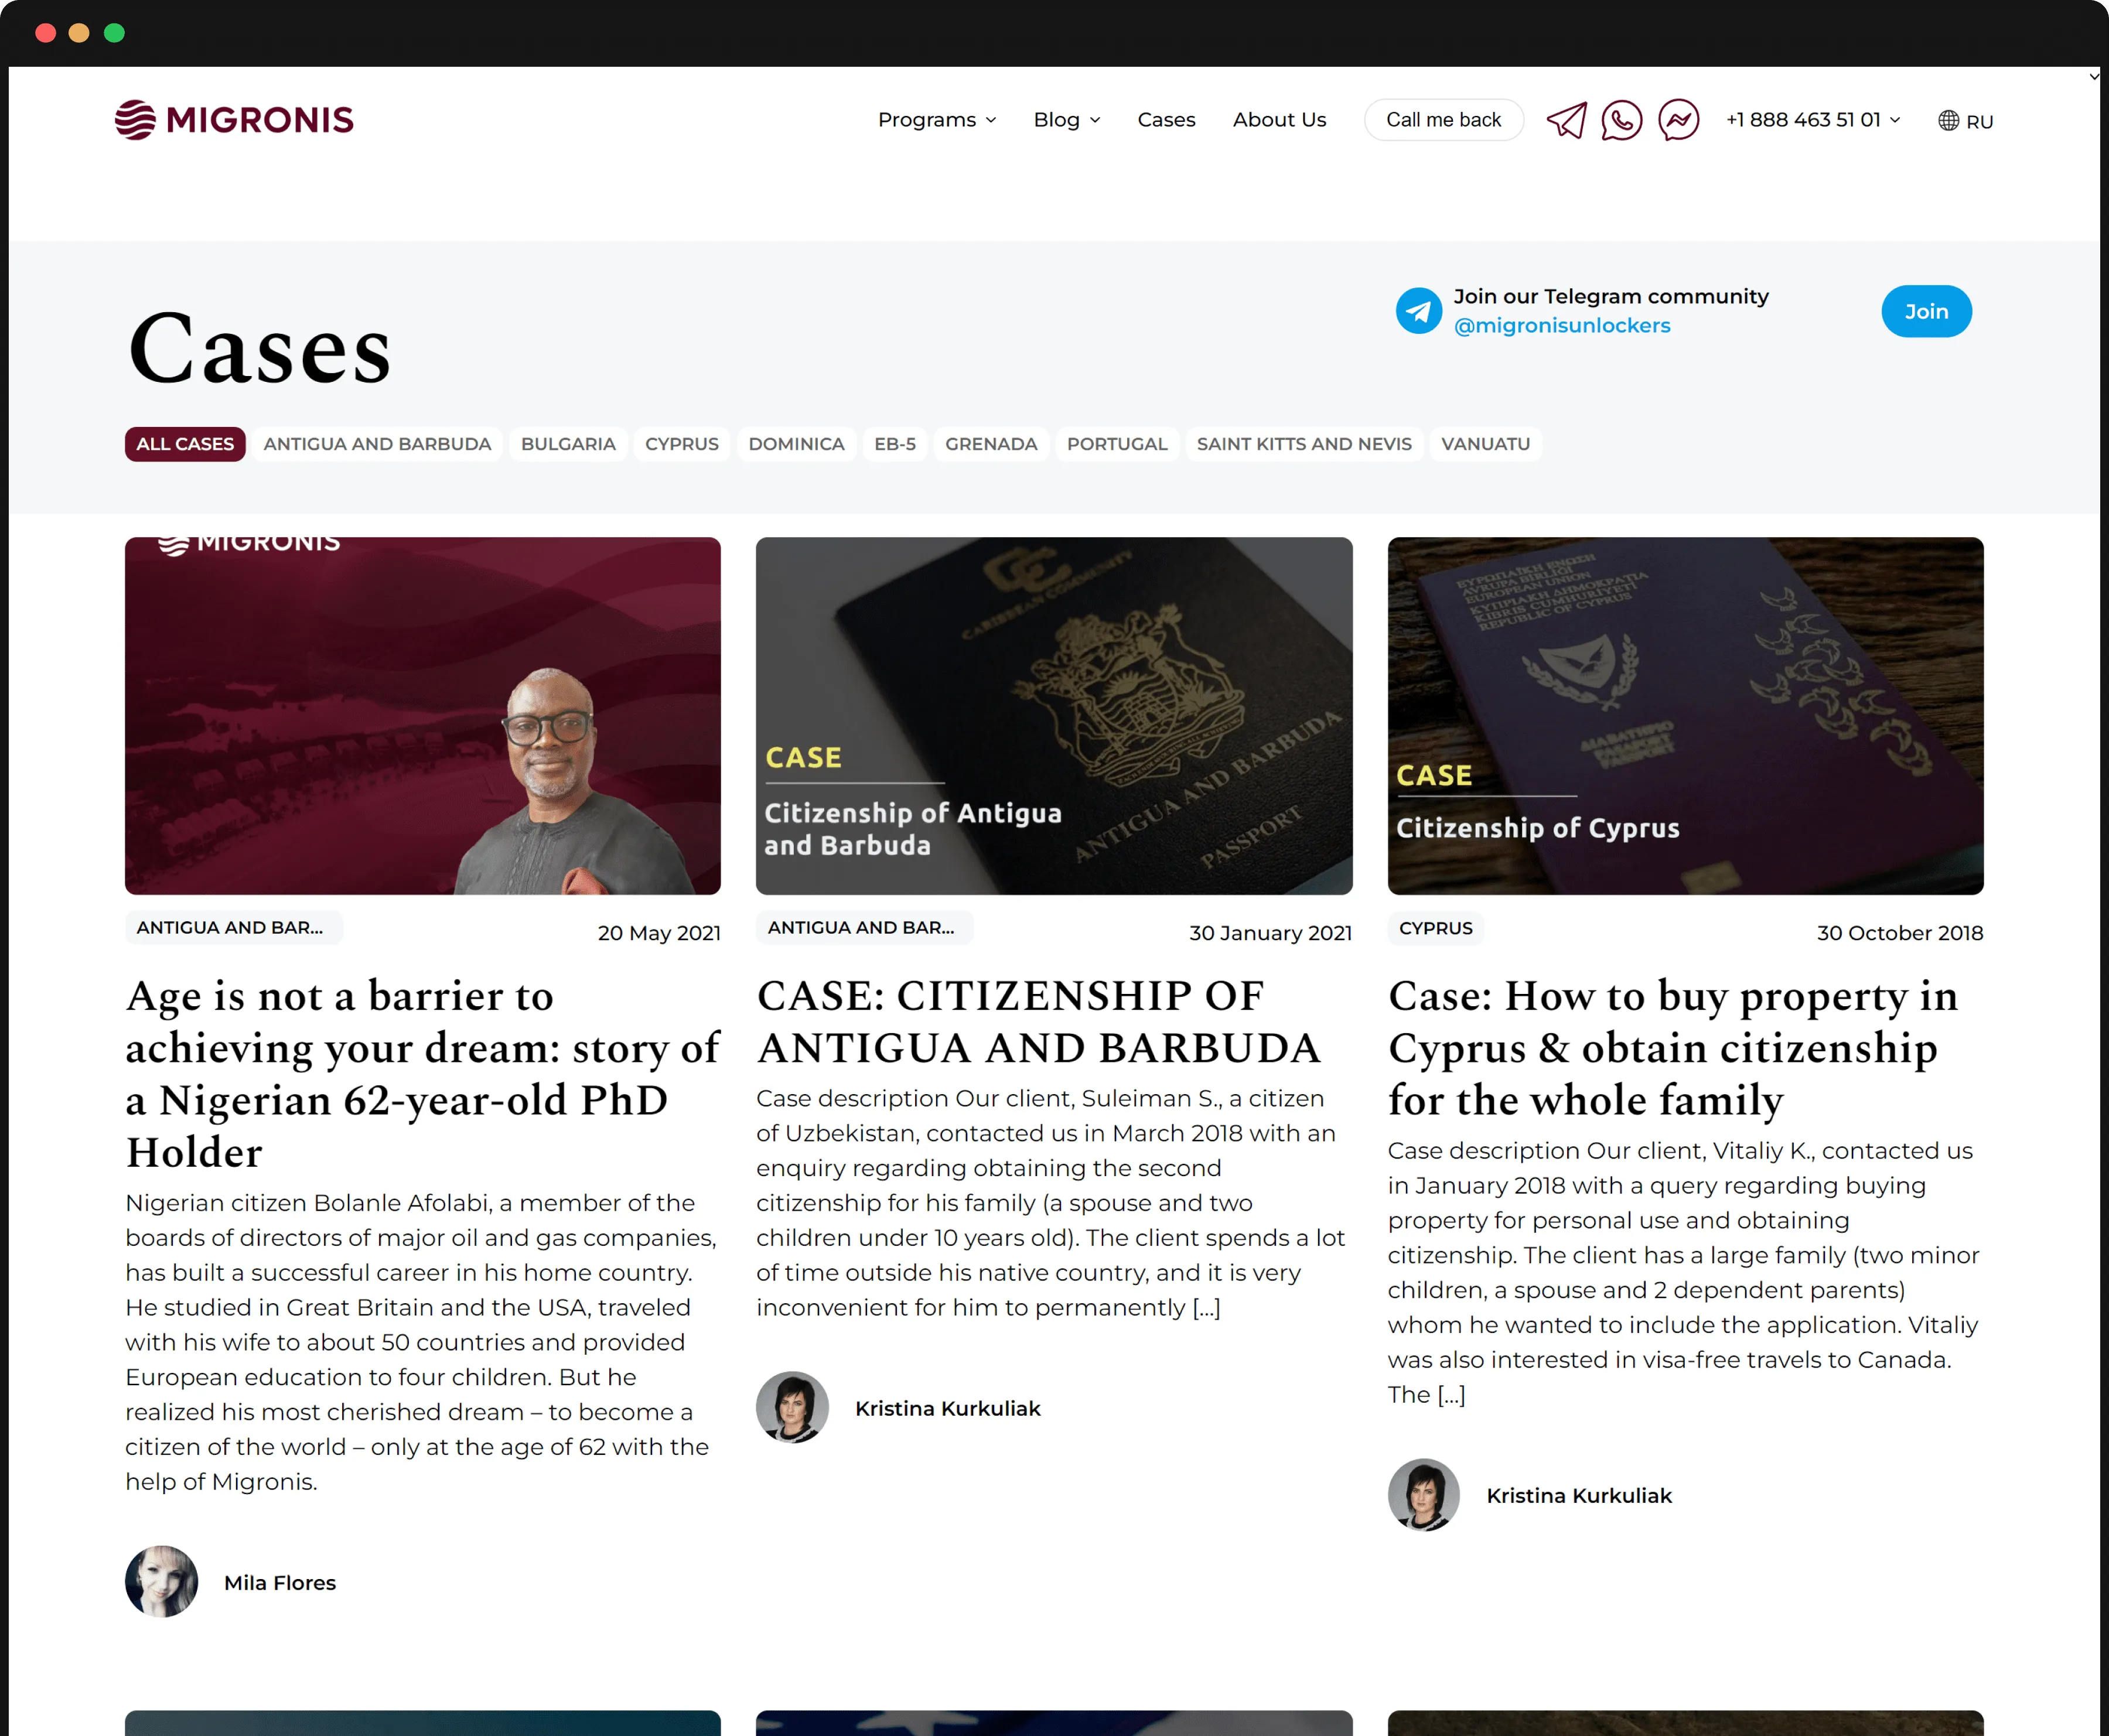The image size is (2109, 1736).
Task: Go to the About Us page
Action: pyautogui.click(x=1279, y=120)
